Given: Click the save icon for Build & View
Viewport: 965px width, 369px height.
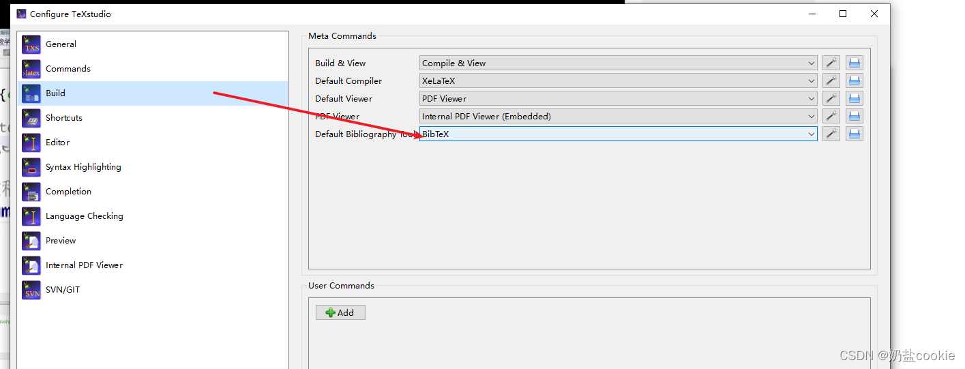Looking at the screenshot, I should click(x=855, y=63).
